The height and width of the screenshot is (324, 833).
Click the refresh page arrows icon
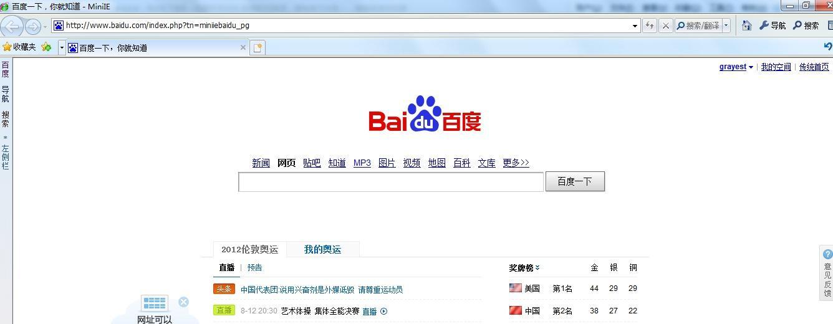(x=650, y=26)
